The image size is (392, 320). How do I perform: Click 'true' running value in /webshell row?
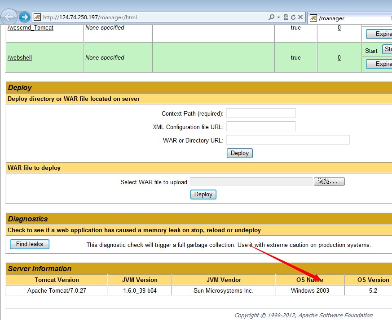pos(295,57)
